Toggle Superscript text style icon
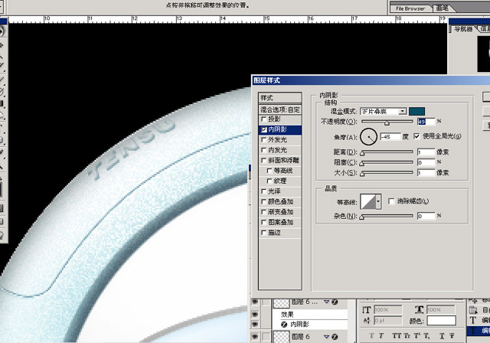Screen dimensions: 490x343 click(416, 336)
